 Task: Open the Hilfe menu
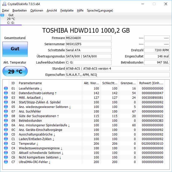click(x=80, y=10)
